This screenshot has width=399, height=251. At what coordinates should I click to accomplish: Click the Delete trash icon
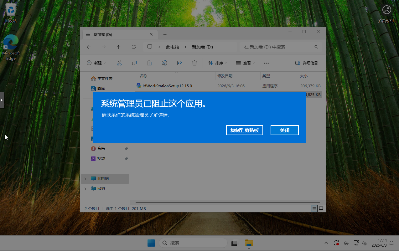[194, 63]
